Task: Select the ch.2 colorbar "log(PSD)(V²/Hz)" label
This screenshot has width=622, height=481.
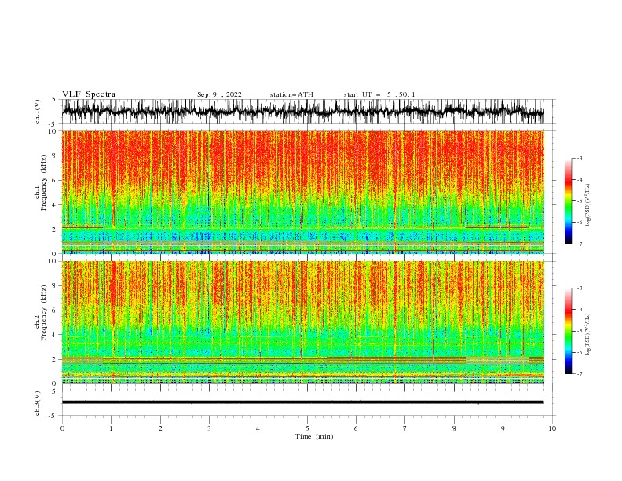Action: [x=587, y=335]
